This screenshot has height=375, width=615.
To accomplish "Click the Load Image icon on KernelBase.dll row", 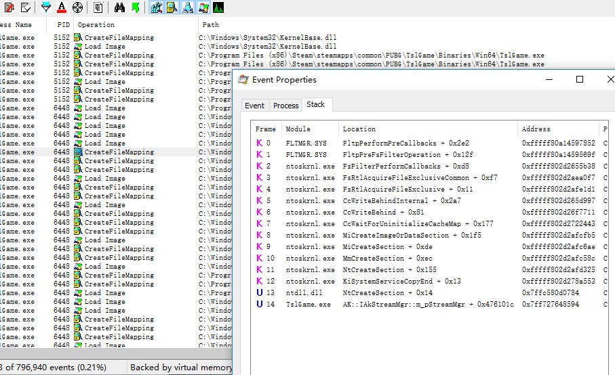I will tap(78, 46).
